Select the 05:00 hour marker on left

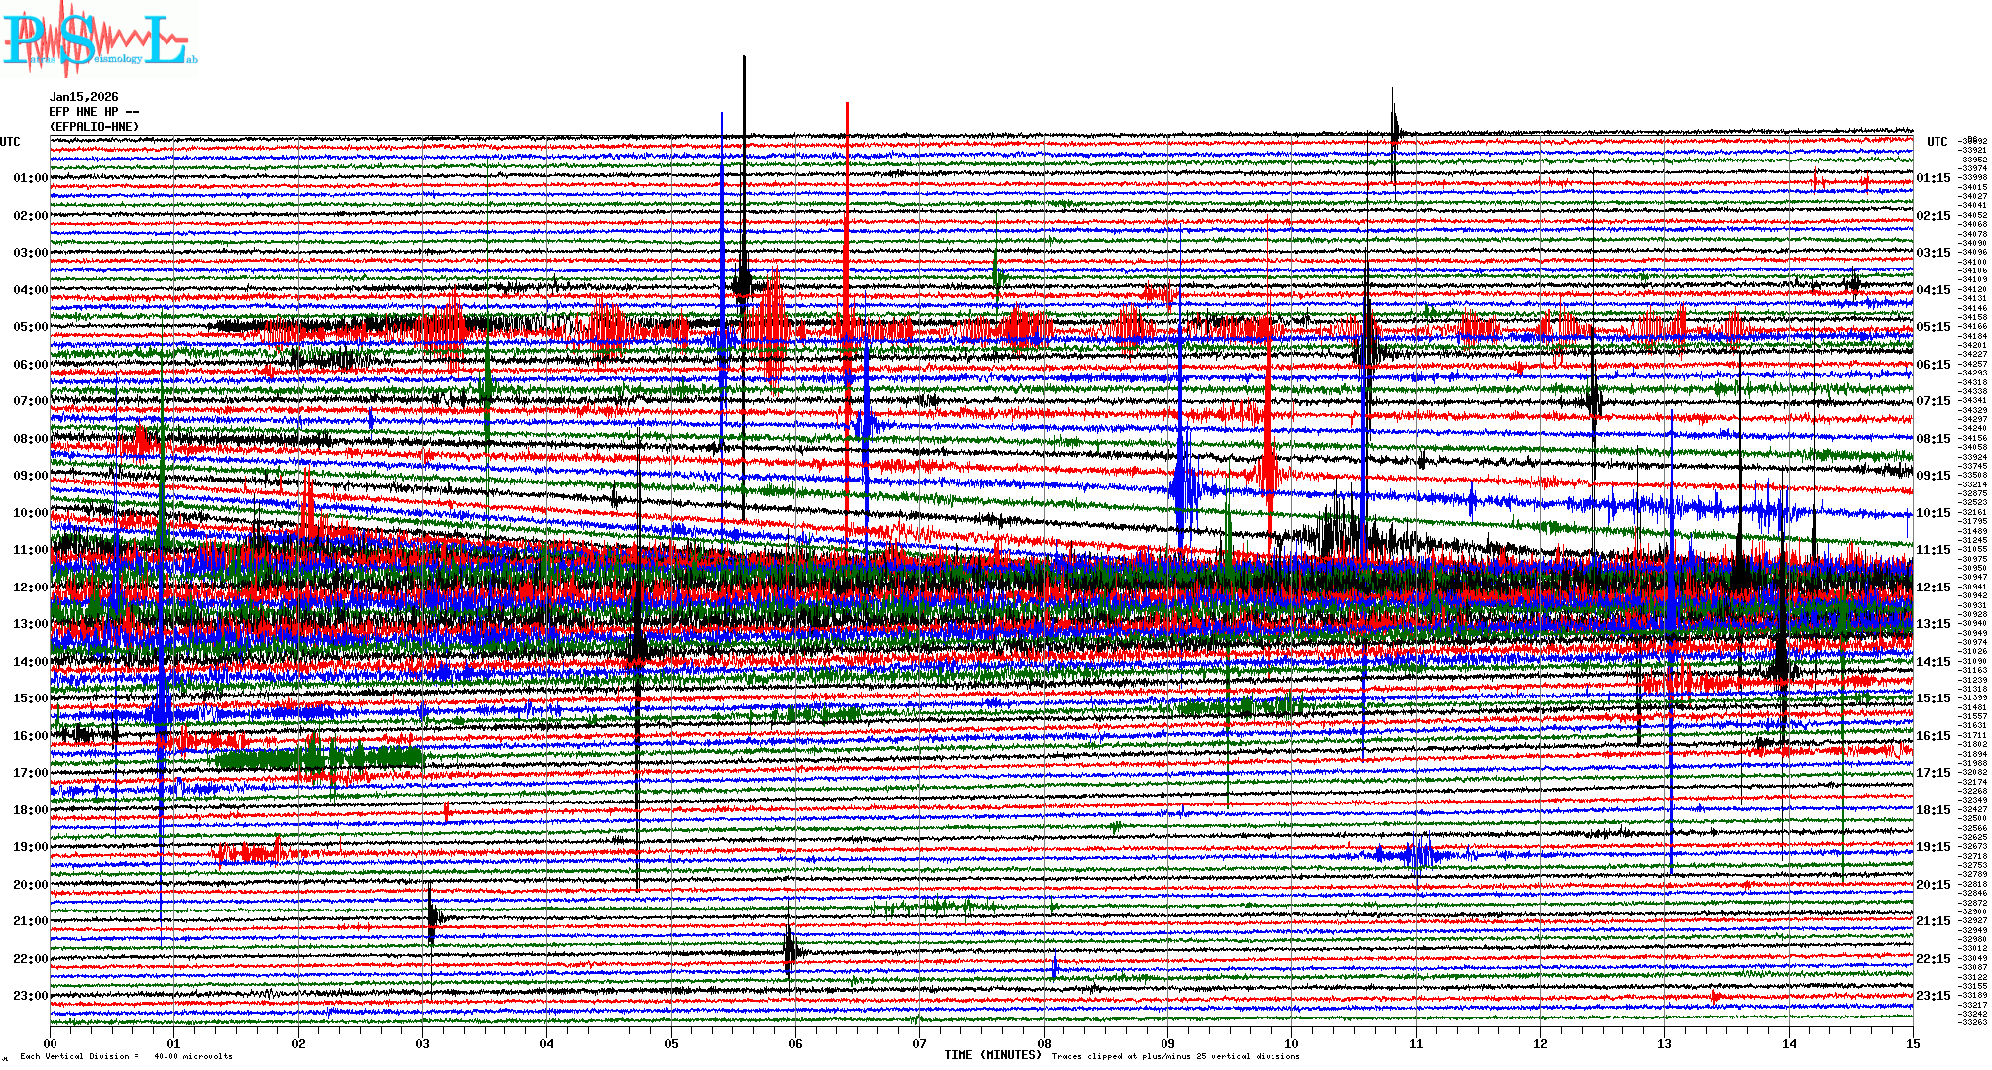tap(30, 327)
